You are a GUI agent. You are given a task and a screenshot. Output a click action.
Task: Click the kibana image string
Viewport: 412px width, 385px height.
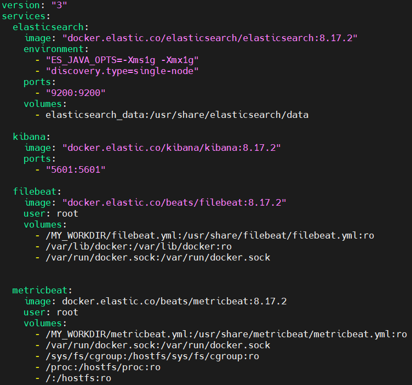(171, 148)
